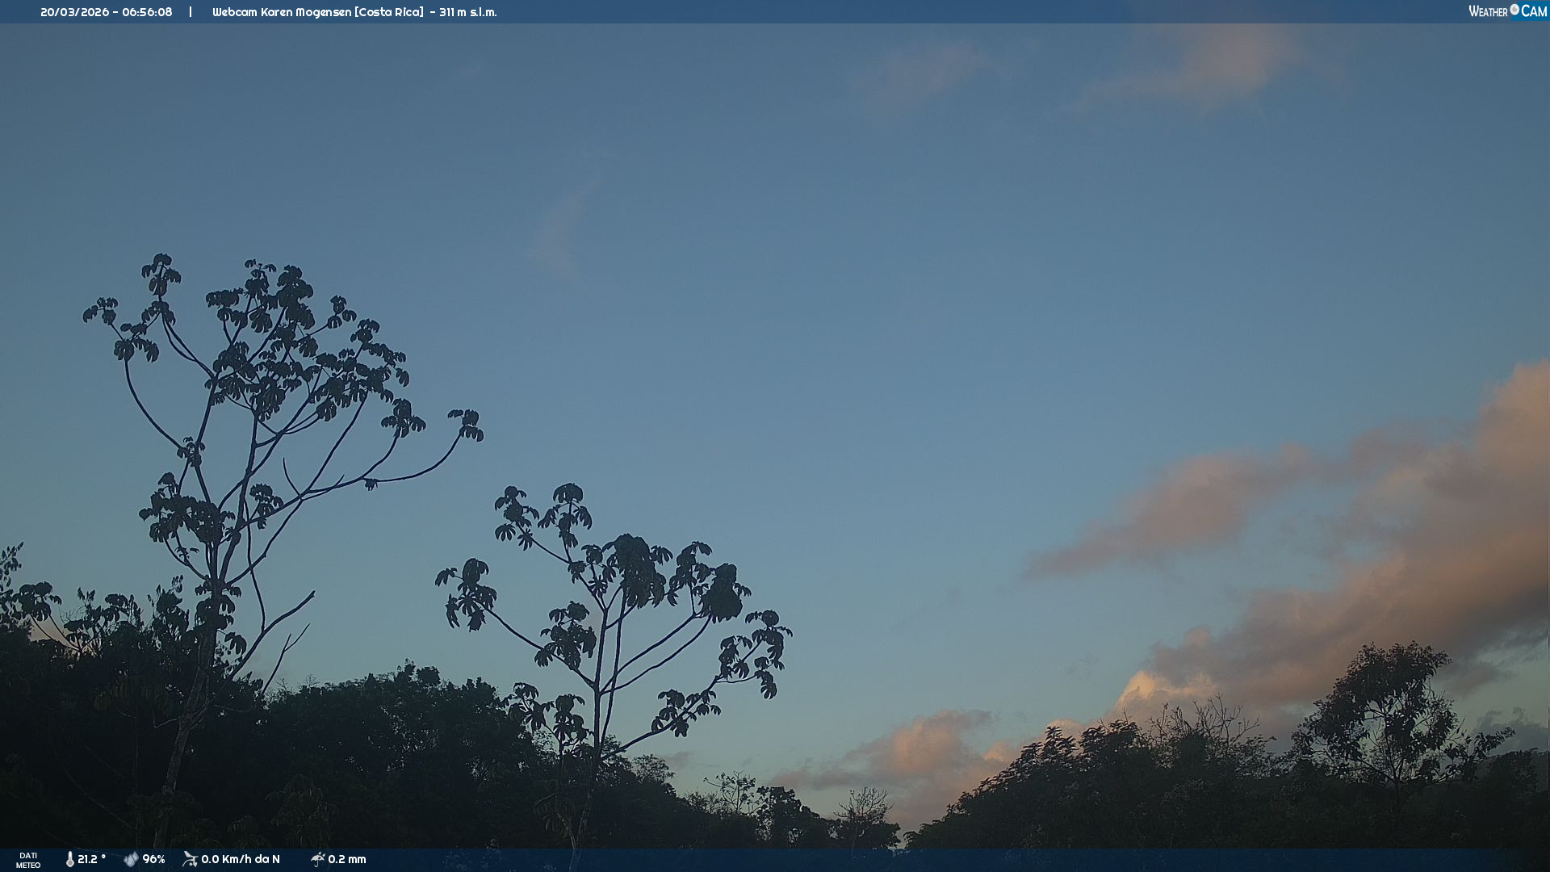Click the thermometer temperature icon

coord(70,859)
